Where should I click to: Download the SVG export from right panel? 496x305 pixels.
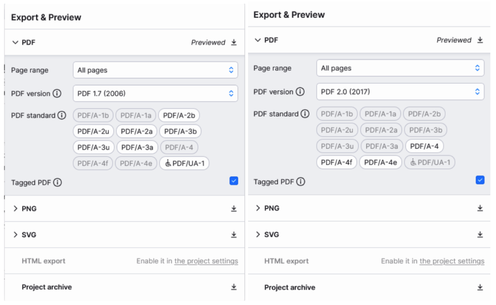click(480, 234)
